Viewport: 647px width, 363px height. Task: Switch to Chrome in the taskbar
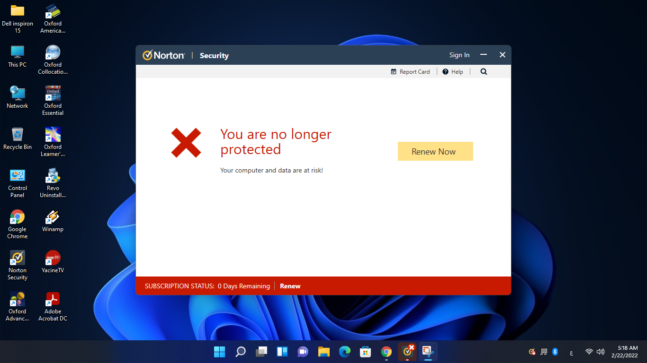pyautogui.click(x=386, y=352)
